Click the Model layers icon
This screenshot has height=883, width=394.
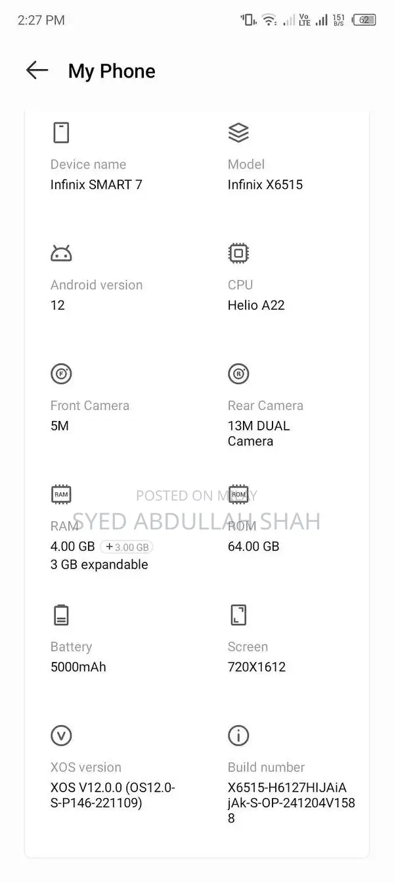click(238, 132)
